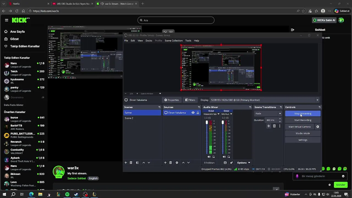The width and height of the screenshot is (352, 198).
Task: Remove selected scene using Scenes trash icon
Action: 131,163
